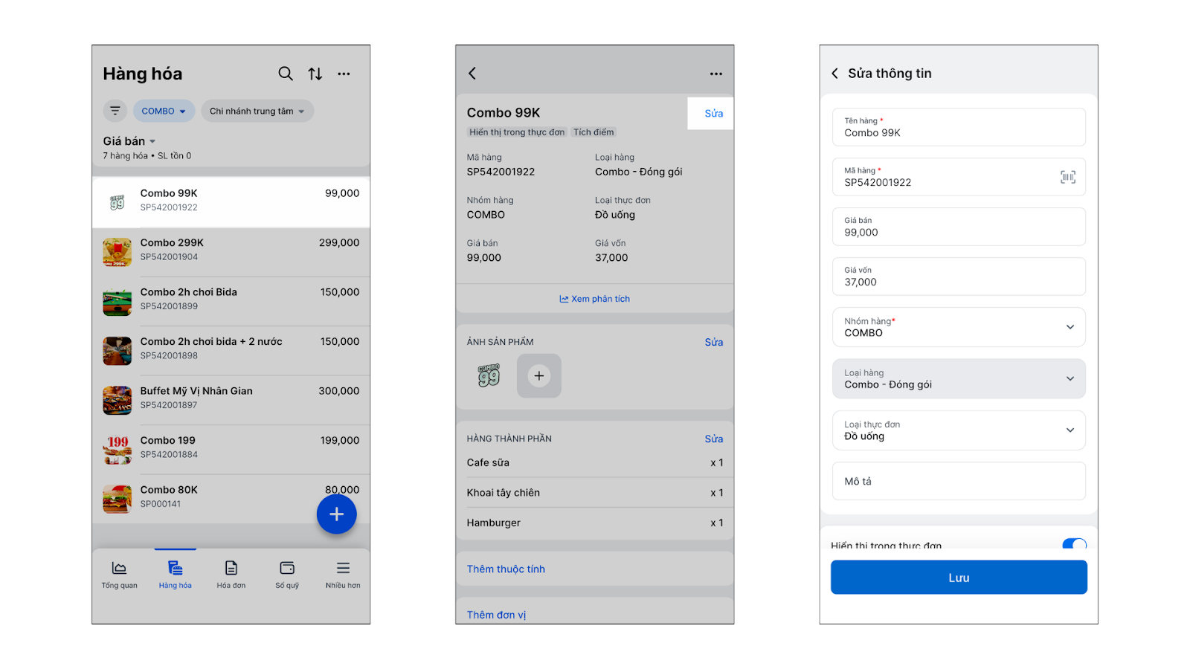Open the Giá bán price type dropdown

[129, 141]
